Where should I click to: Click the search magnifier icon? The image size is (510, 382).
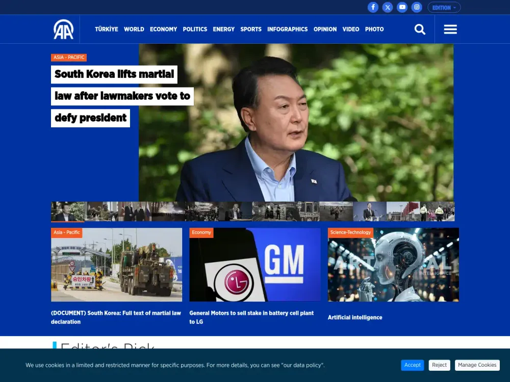[x=420, y=30]
